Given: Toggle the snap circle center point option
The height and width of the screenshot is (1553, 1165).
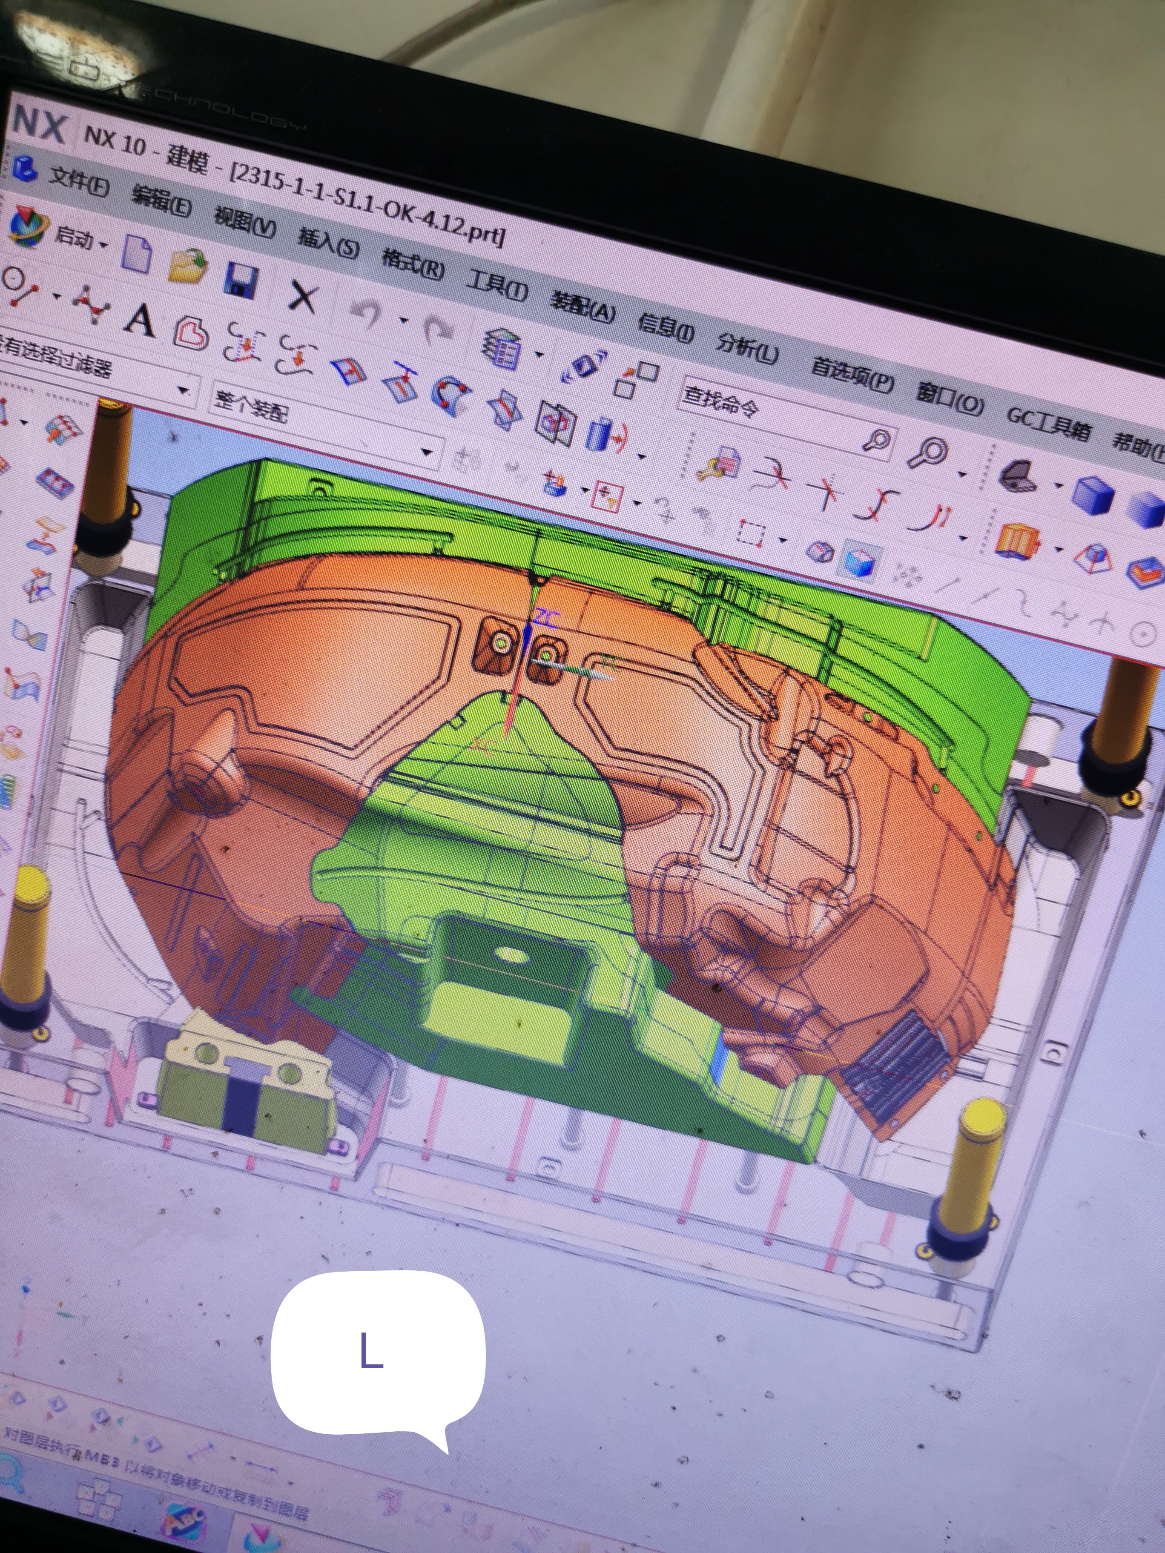Looking at the screenshot, I should (x=1143, y=635).
